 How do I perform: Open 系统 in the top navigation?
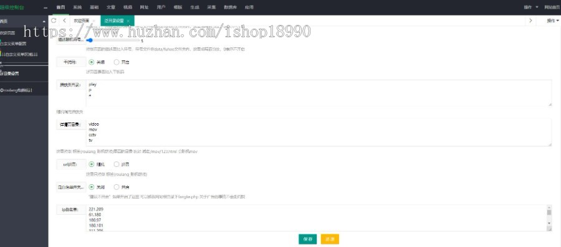(x=77, y=7)
